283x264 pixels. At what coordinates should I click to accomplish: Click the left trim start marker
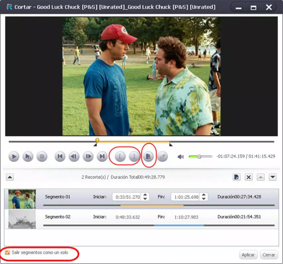click(95, 145)
